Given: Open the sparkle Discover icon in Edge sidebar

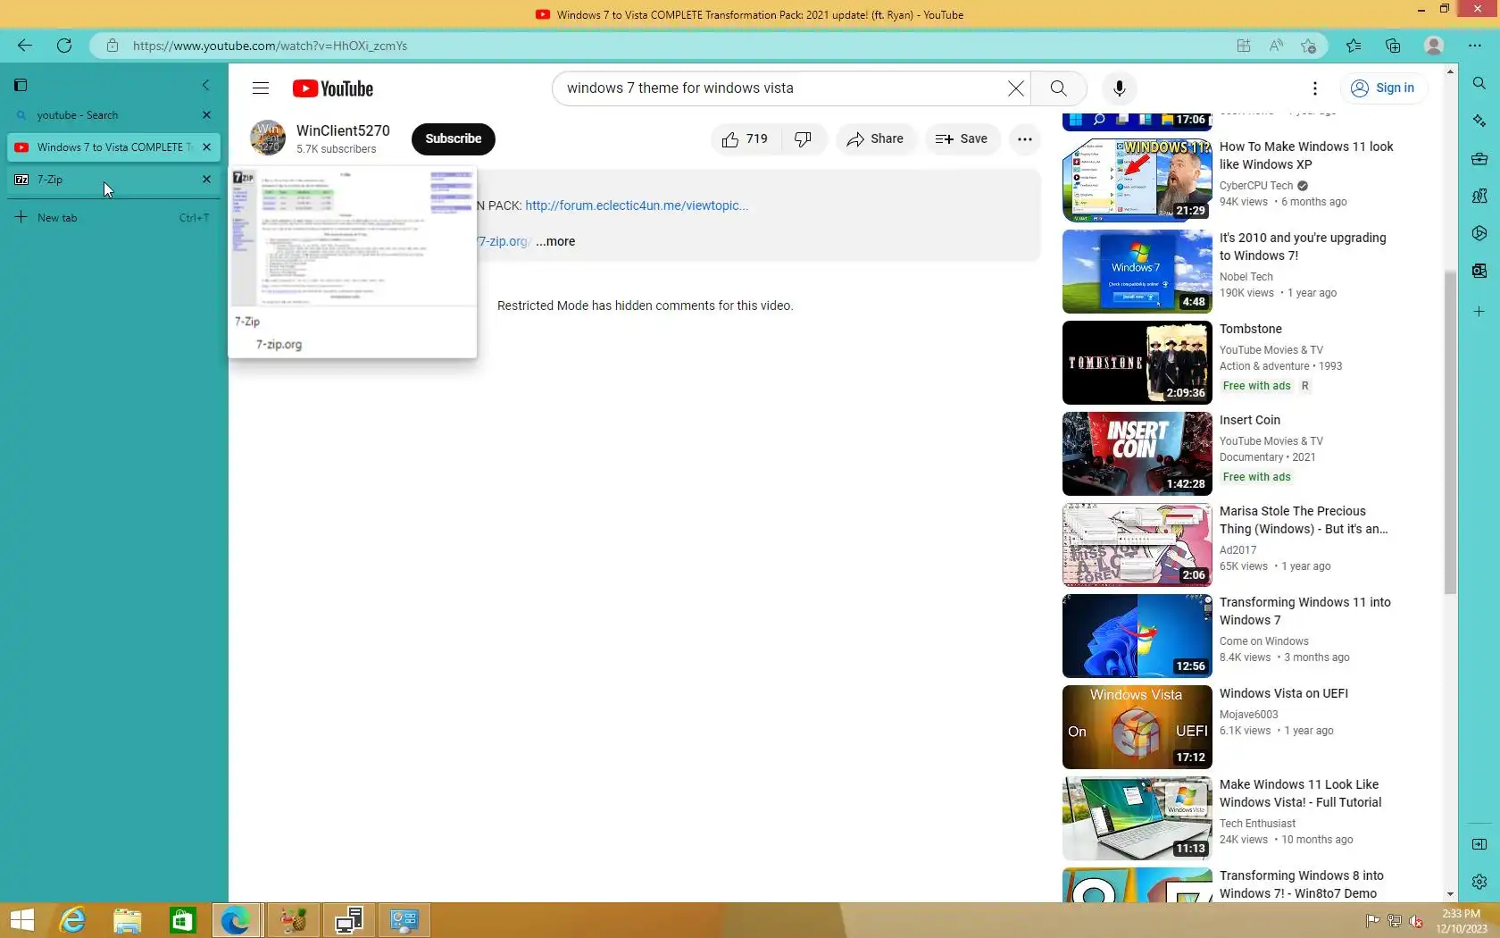Looking at the screenshot, I should [1479, 121].
